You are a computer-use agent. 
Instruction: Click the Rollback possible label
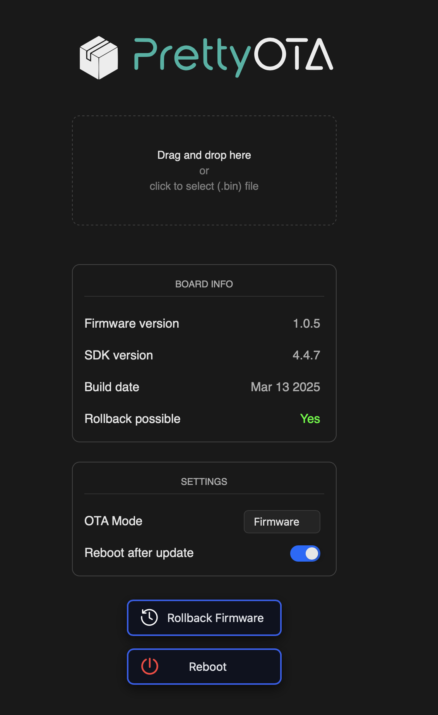[x=132, y=419]
